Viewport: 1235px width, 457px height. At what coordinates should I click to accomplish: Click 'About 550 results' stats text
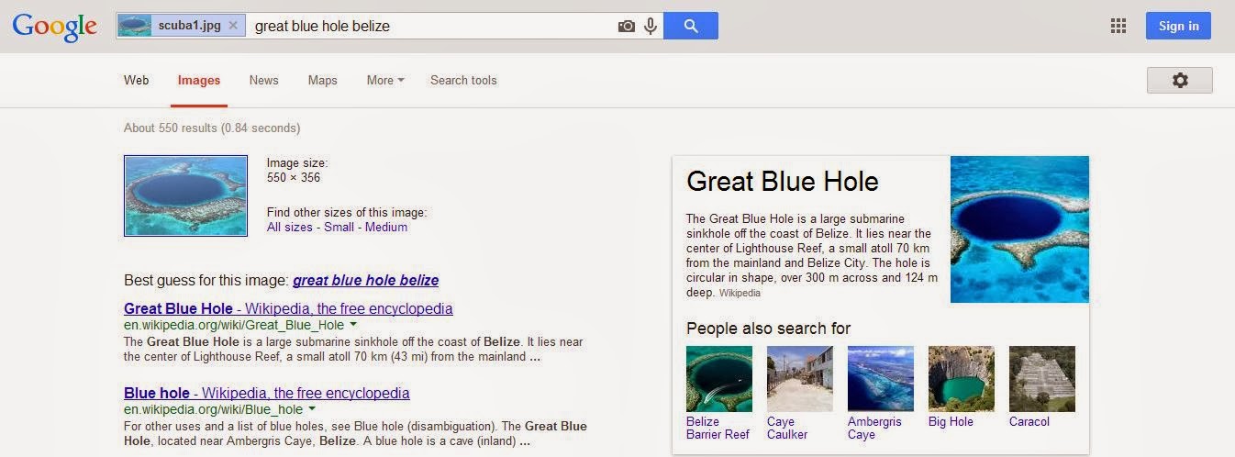point(212,128)
